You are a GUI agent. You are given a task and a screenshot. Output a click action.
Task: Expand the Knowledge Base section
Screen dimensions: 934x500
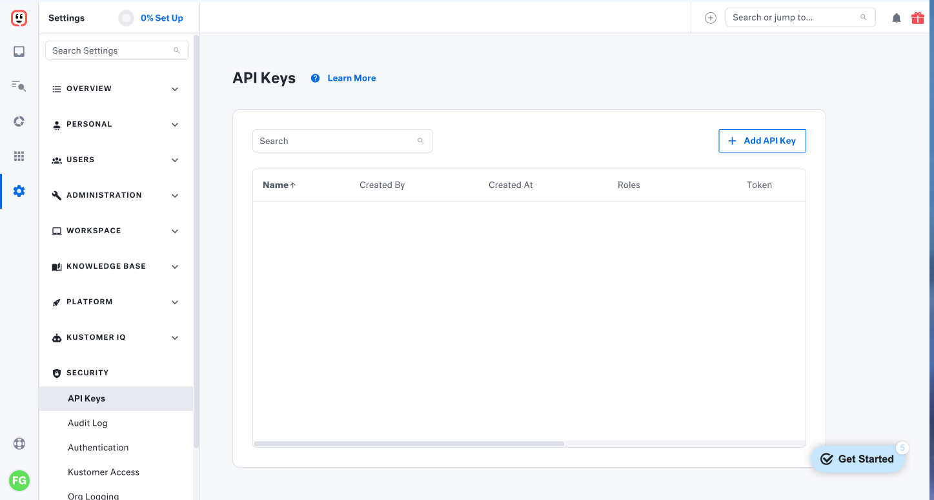click(x=116, y=266)
